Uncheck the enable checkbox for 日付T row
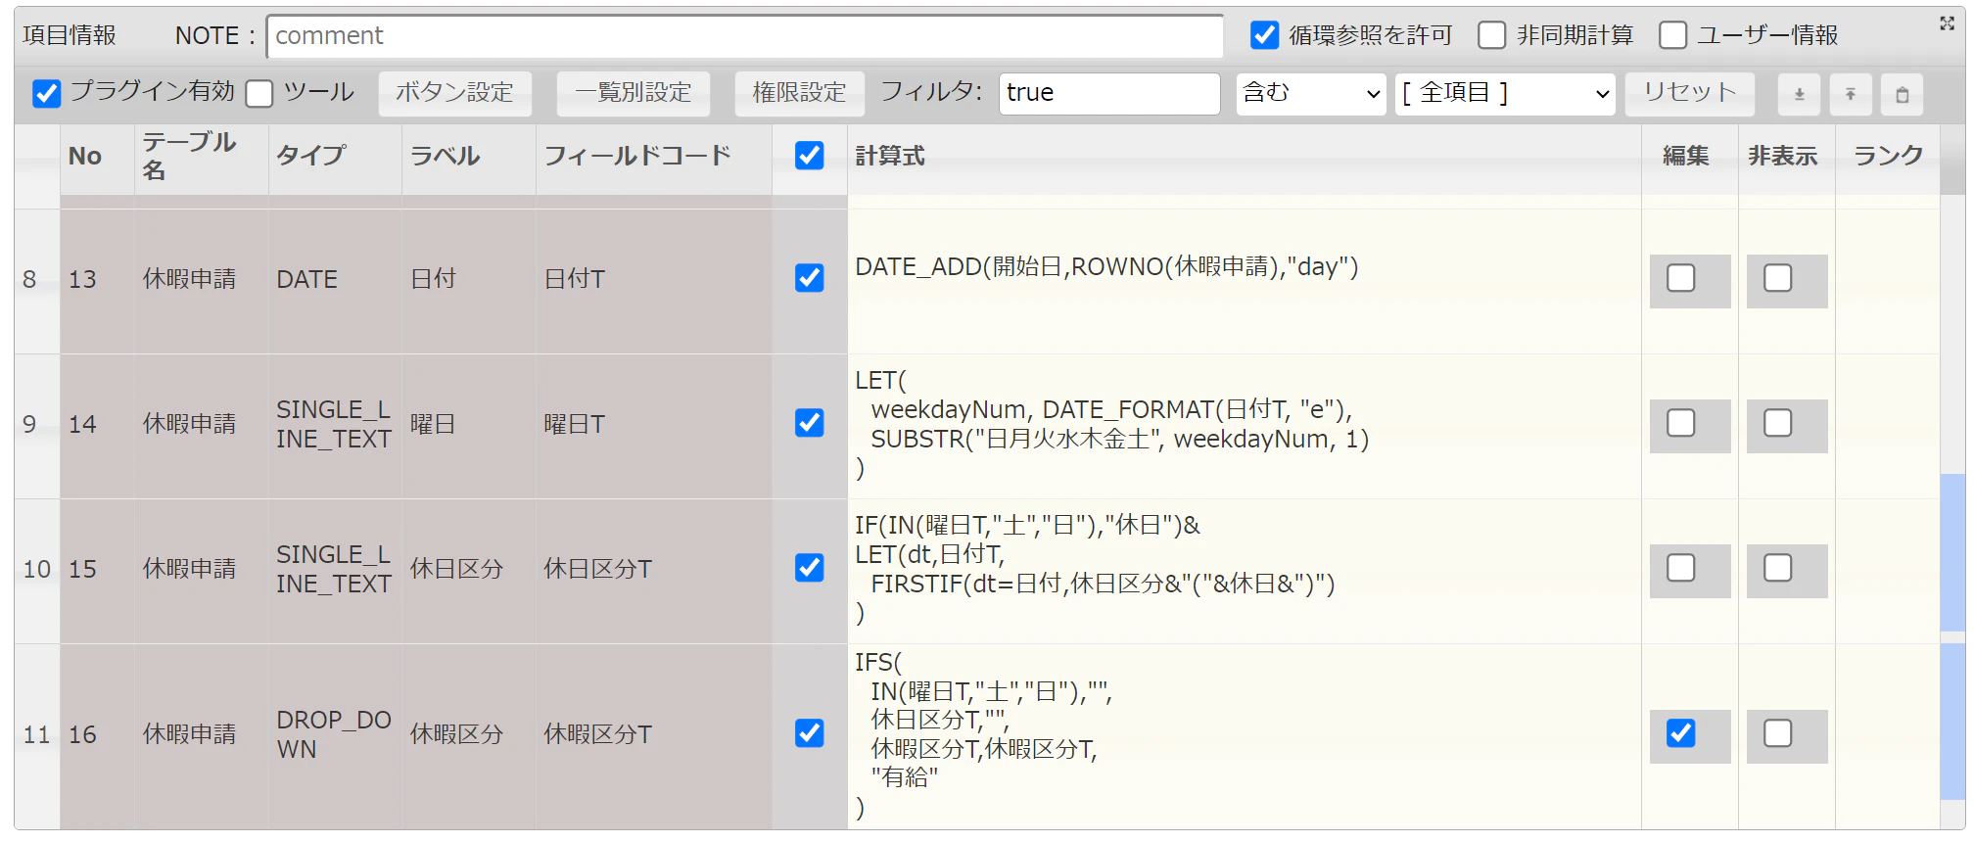 [810, 278]
